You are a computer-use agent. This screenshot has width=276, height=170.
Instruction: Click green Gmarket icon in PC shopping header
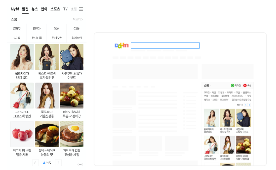232,85
